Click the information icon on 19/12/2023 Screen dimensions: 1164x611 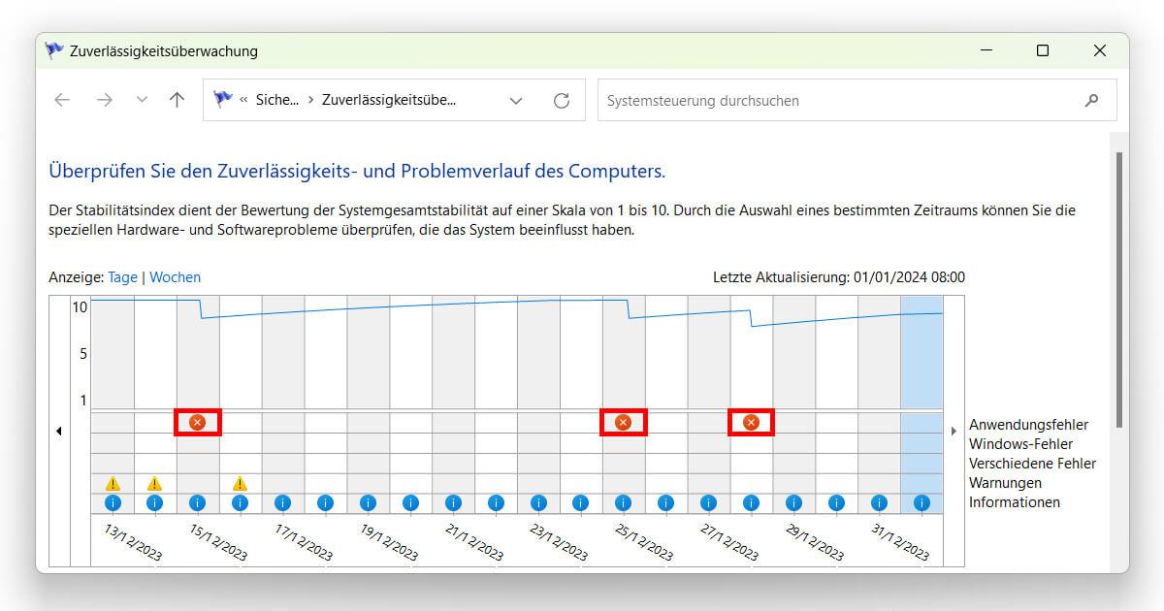tap(368, 502)
